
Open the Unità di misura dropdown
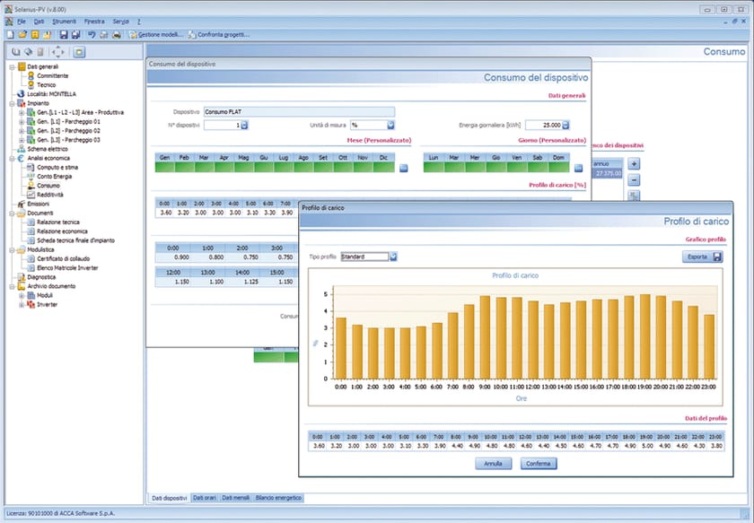[x=390, y=124]
